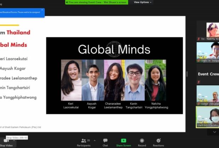Expand video options caret next to Stop Video
Screen dimensions: 219x148
14,141
